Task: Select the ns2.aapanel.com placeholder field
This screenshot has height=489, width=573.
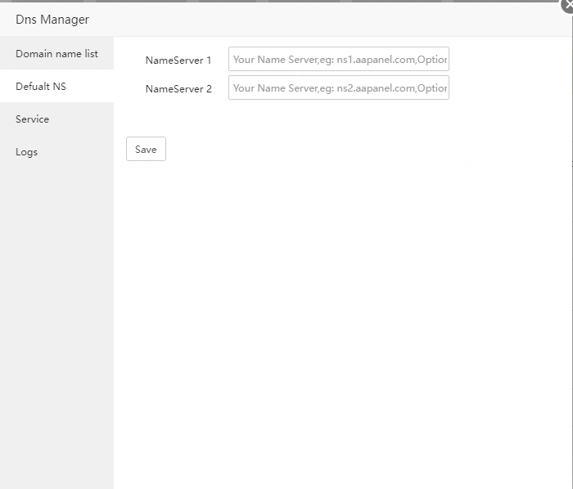Action: [x=338, y=87]
